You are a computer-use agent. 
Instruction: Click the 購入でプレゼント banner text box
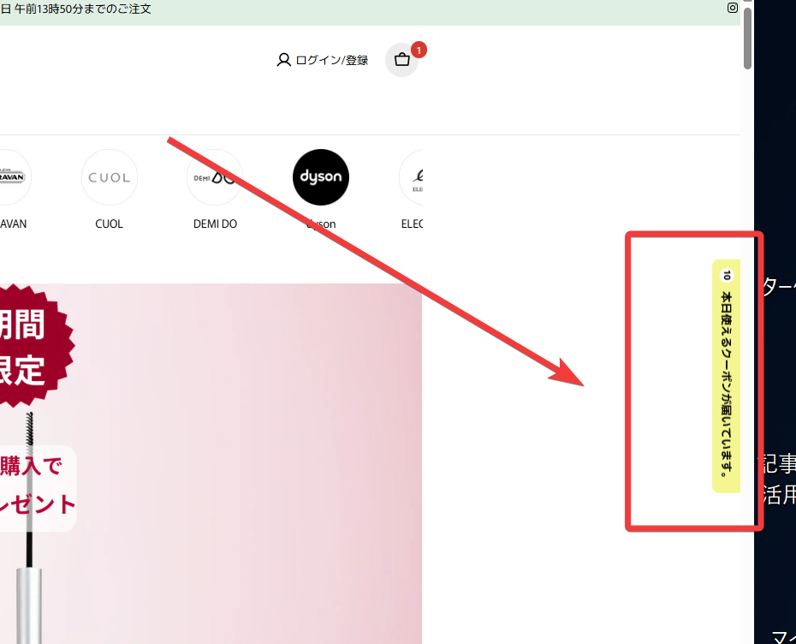[38, 489]
